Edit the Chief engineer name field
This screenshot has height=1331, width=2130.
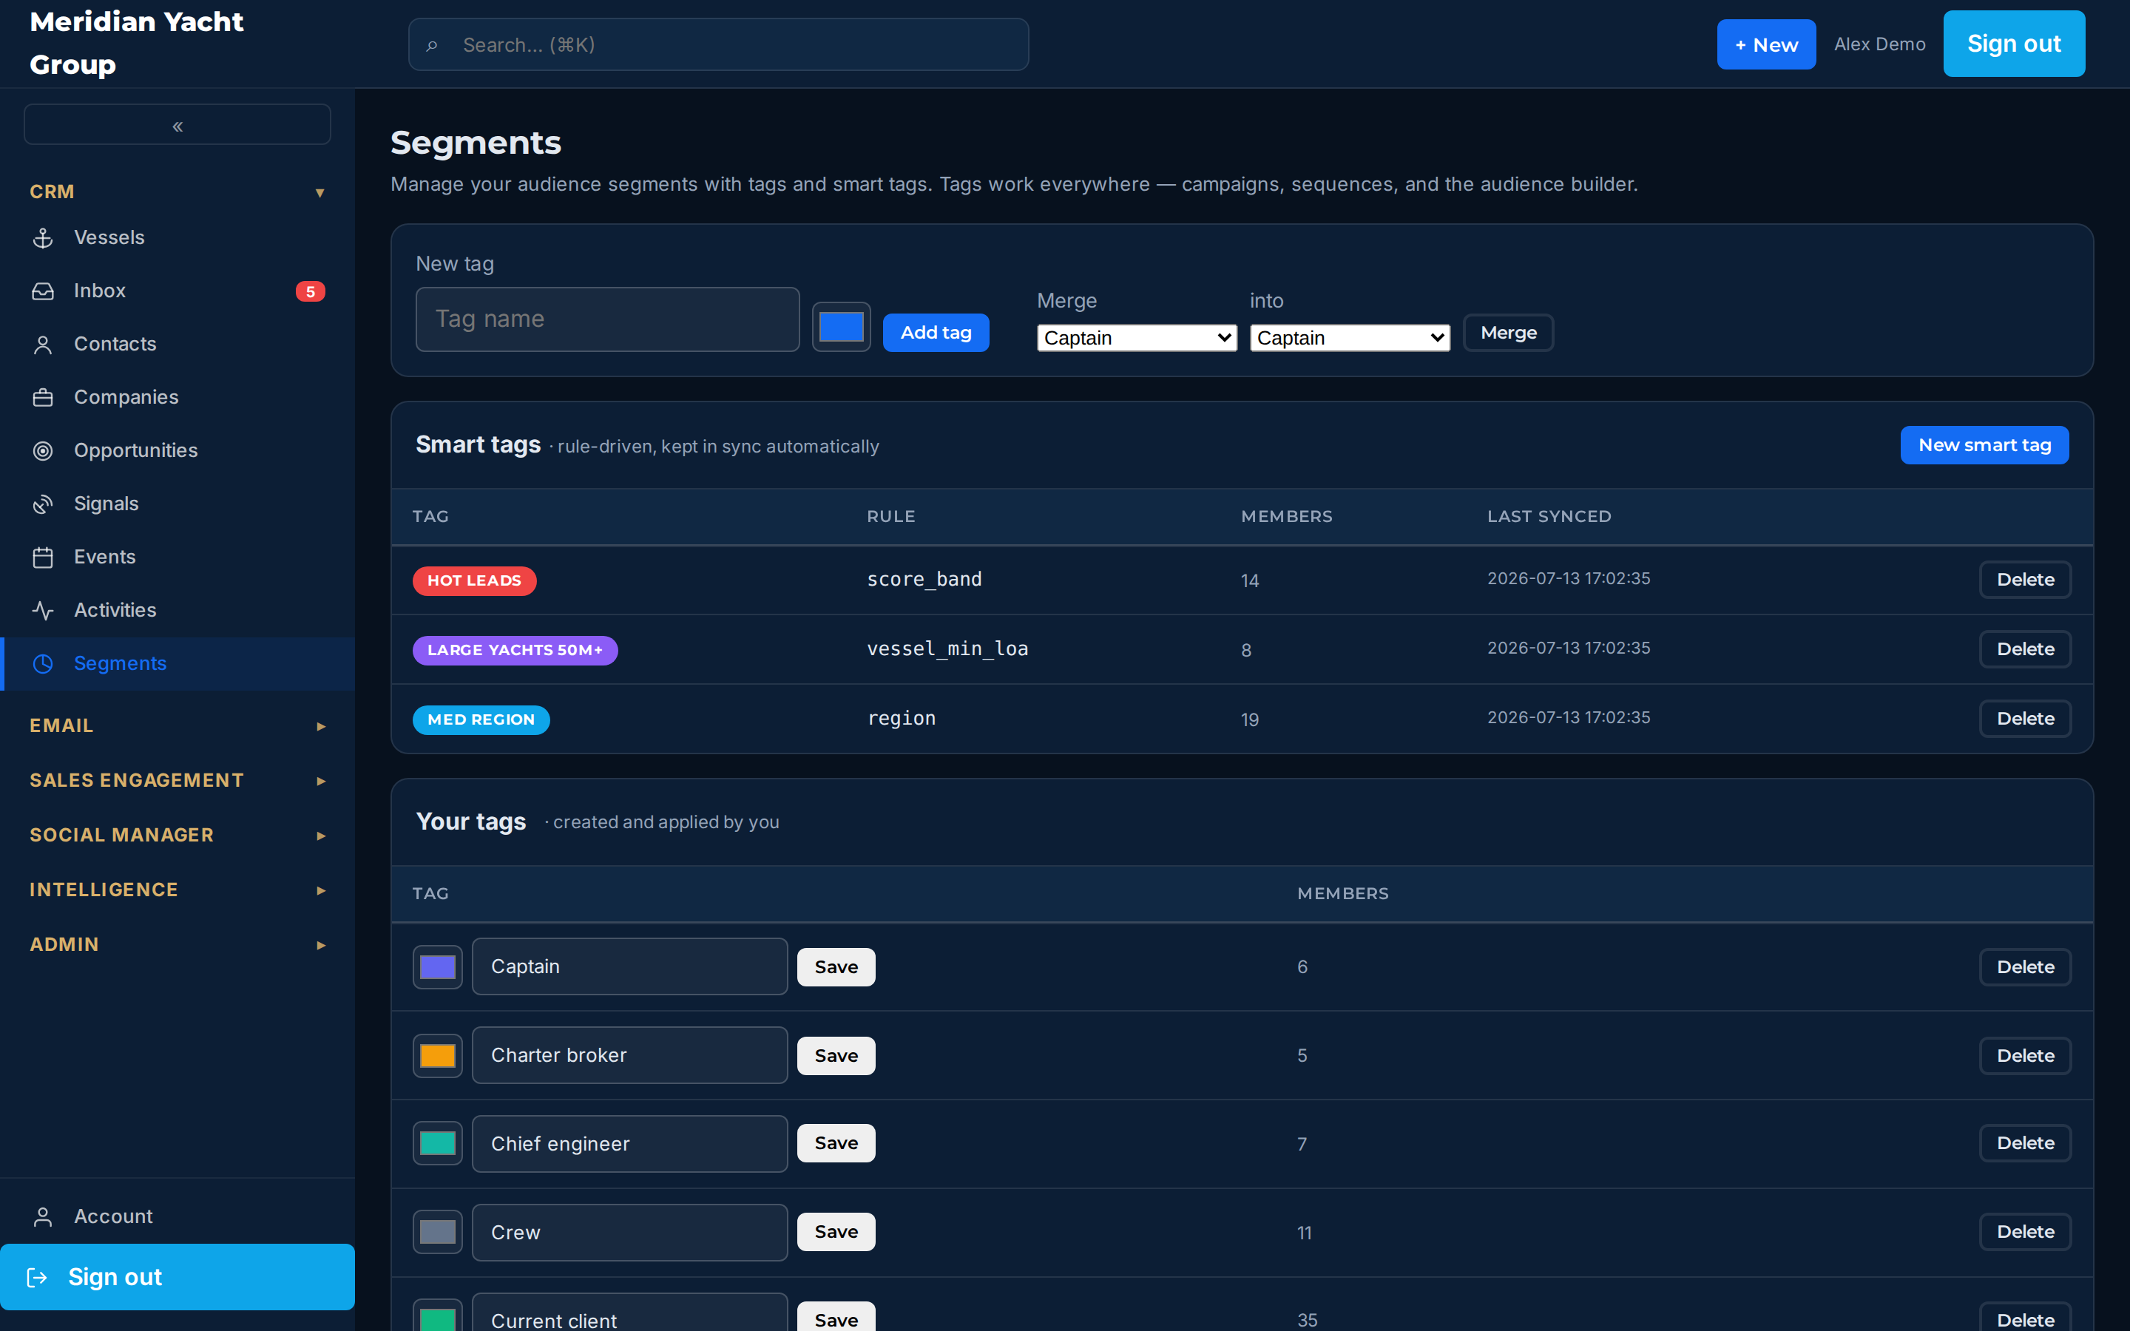point(629,1145)
